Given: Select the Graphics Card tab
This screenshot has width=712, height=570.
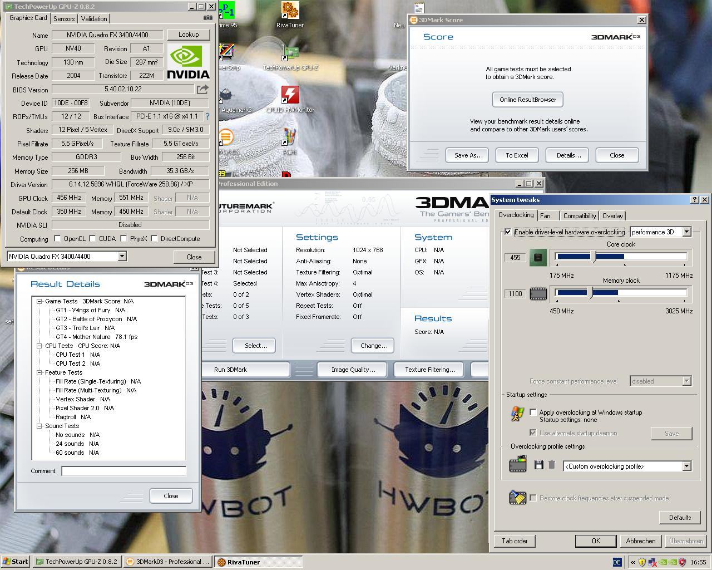Looking at the screenshot, I should pyautogui.click(x=28, y=18).
